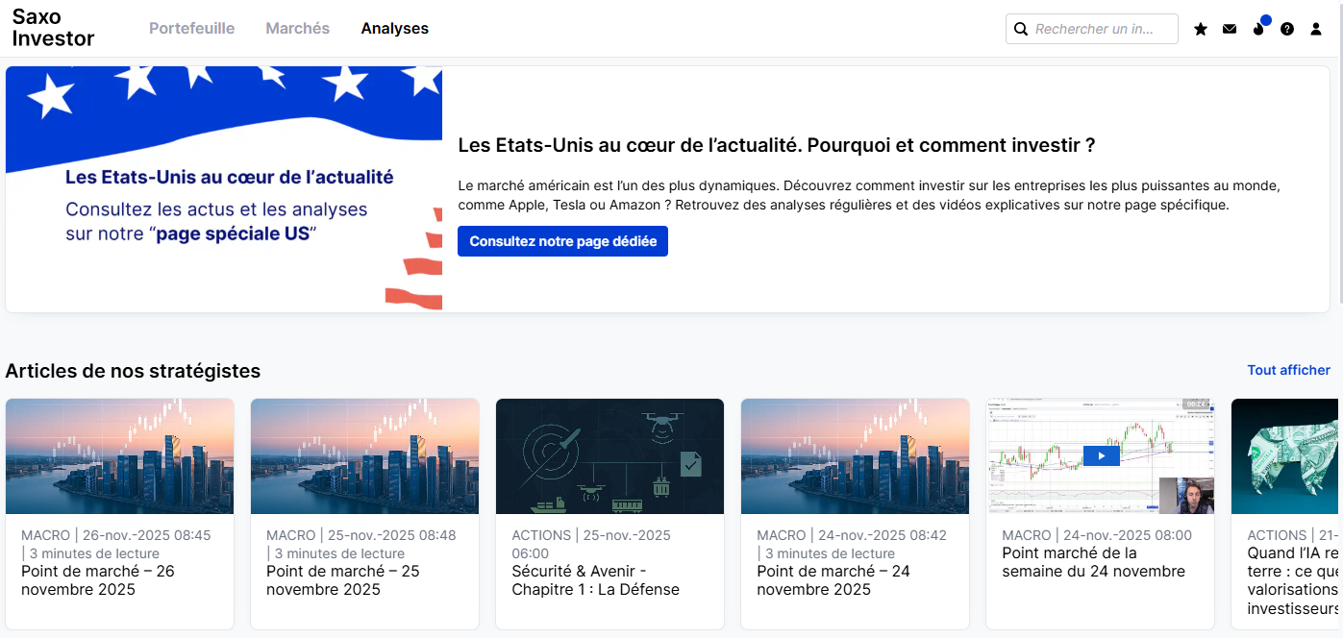Click the 'Rechercher un in...' search field
The width and height of the screenshot is (1343, 638).
1101,29
